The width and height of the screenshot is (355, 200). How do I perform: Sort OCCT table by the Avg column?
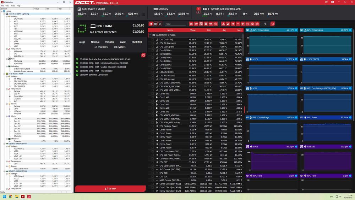(x=224, y=30)
